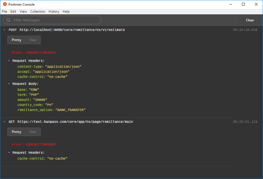
Task: Open the Edit menu
Action: click(x=13, y=12)
